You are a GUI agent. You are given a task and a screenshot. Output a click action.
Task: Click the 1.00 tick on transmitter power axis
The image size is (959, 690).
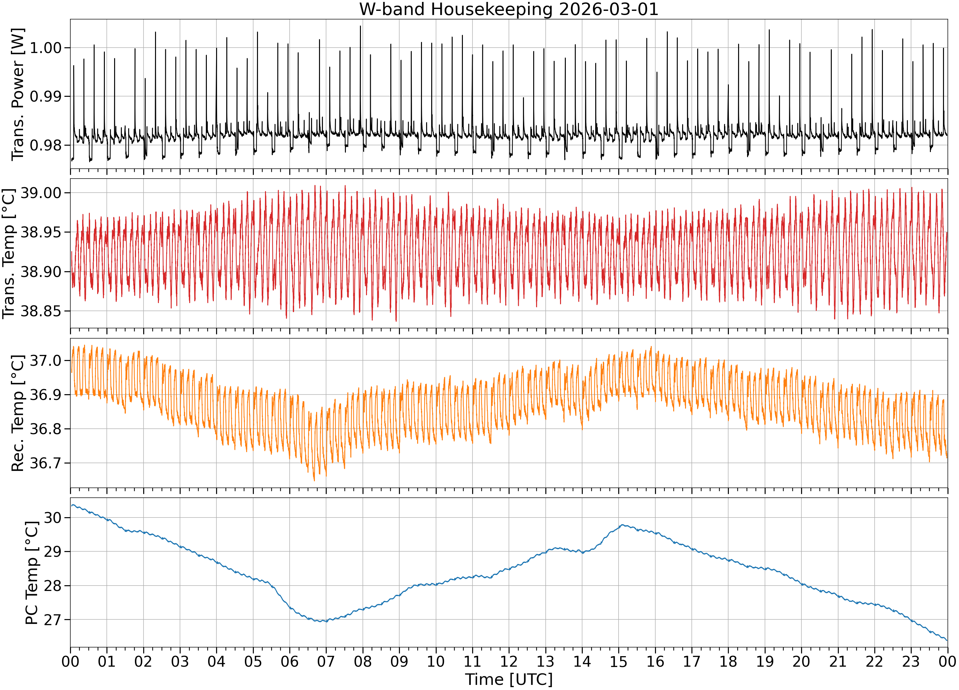pyautogui.click(x=46, y=48)
